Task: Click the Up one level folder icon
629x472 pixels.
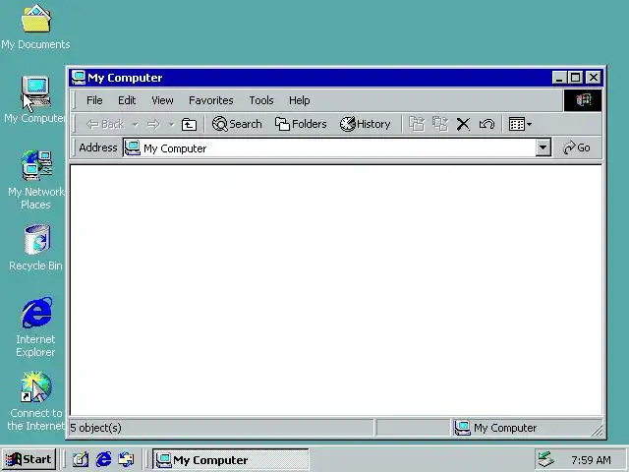Action: (189, 125)
